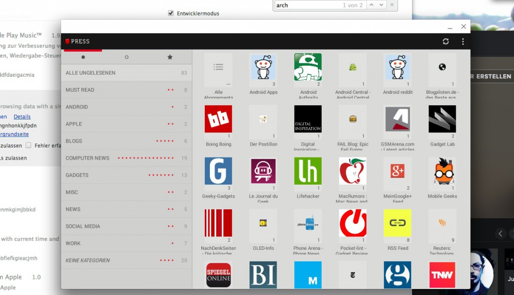
Task: Click the search field containing 'arch'
Action: point(306,5)
